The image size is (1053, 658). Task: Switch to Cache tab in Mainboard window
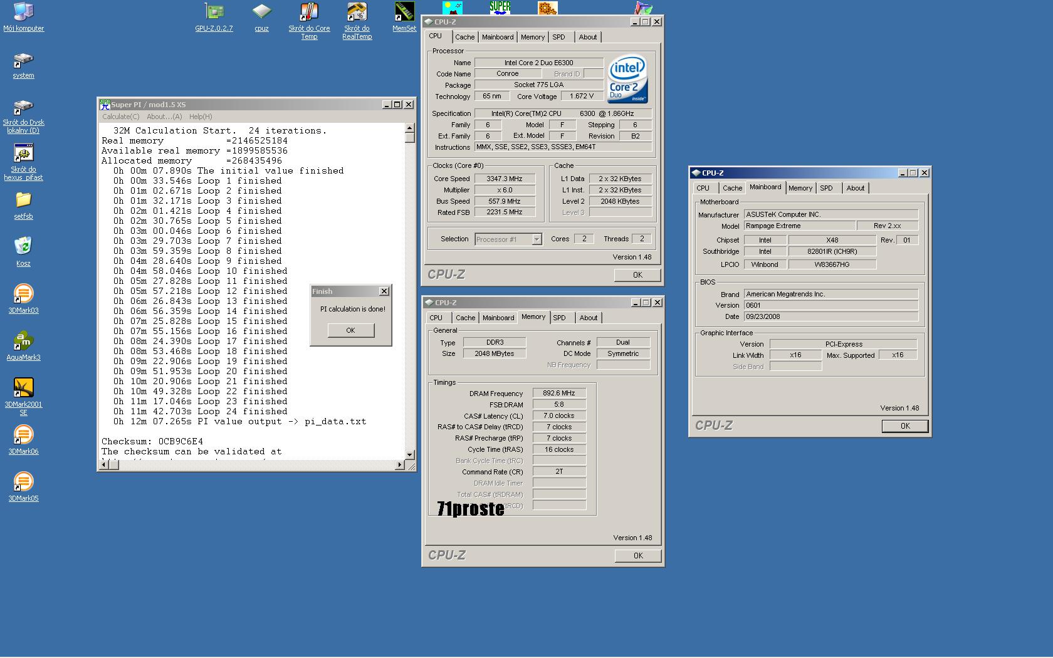point(732,188)
